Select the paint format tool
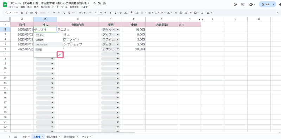Screen dimensions: 281x139 36,13
